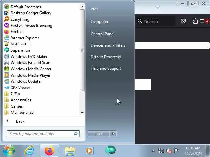The width and height of the screenshot is (210, 157).
Task: Click the Pocket icon in Firefox toolbar
Action: (x=183, y=21)
